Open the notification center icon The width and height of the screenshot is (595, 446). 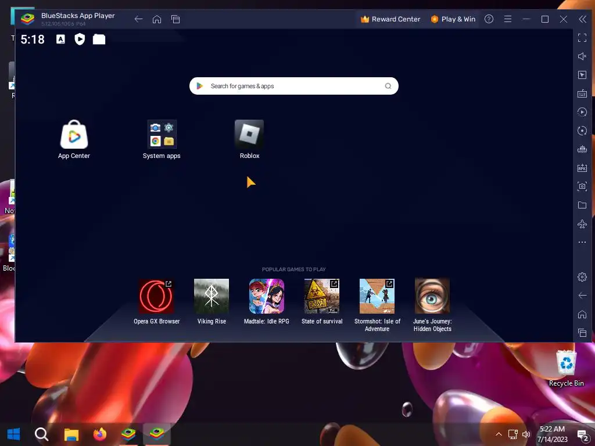point(582,435)
